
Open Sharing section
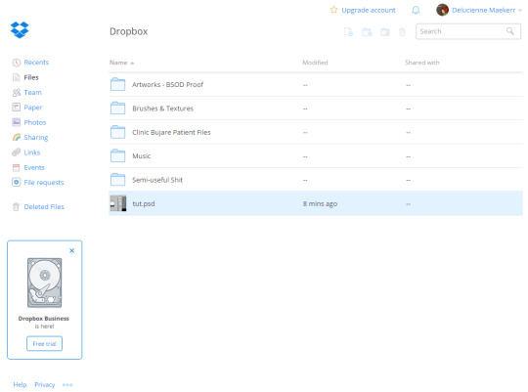pos(36,138)
